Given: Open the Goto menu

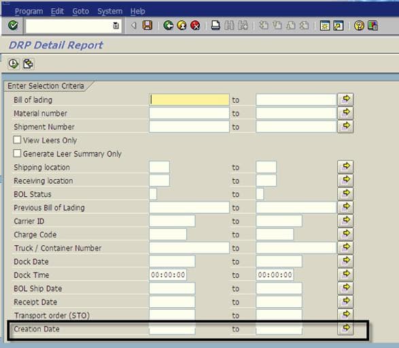Looking at the screenshot, I should 81,11.
